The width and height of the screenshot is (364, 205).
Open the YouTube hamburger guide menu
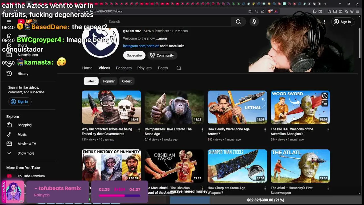[x=9, y=22]
